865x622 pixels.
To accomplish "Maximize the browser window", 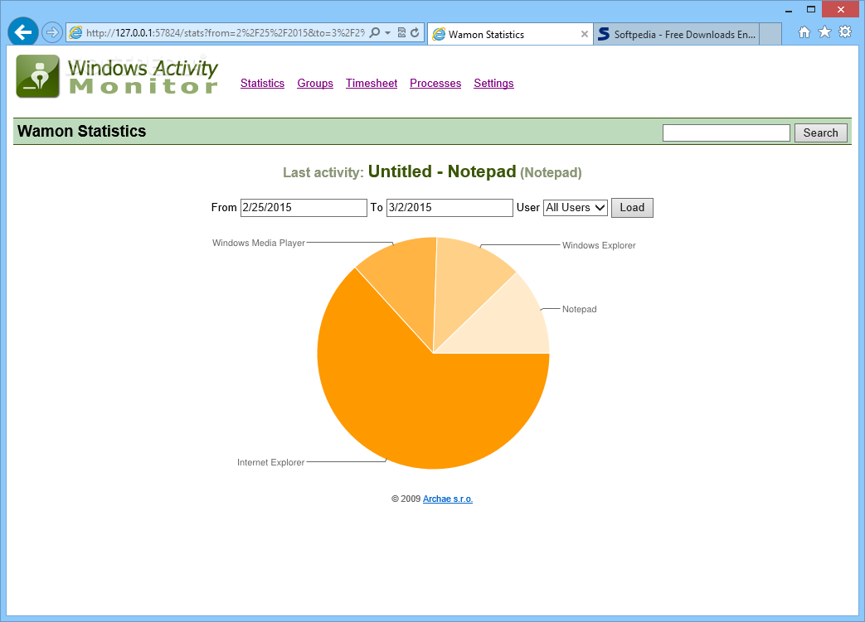I will (x=811, y=9).
